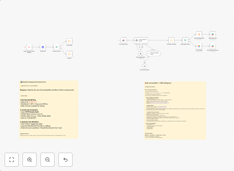Zoom in on the workflow canvas
This screenshot has height=171, width=234.
click(x=30, y=160)
